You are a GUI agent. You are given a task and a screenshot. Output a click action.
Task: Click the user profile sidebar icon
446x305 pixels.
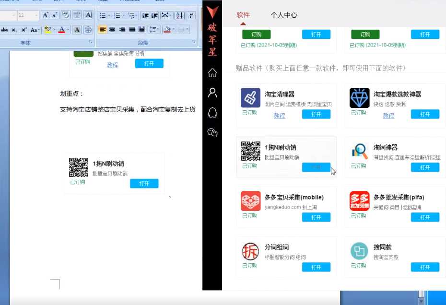212,93
